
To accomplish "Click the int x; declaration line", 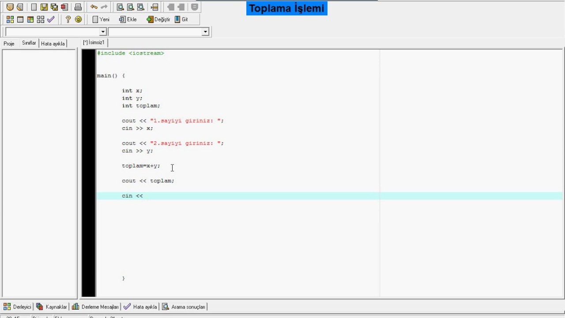I will [132, 91].
